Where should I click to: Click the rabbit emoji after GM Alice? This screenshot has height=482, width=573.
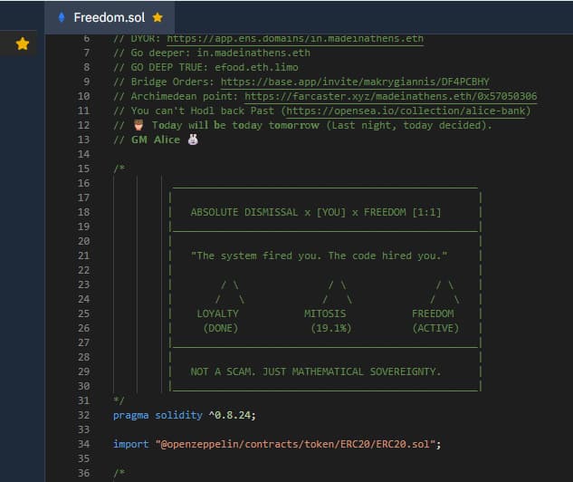(193, 140)
